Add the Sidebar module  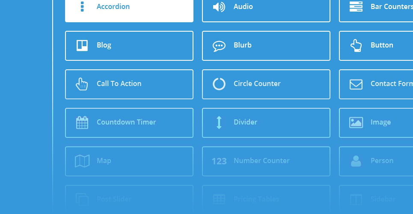376,199
